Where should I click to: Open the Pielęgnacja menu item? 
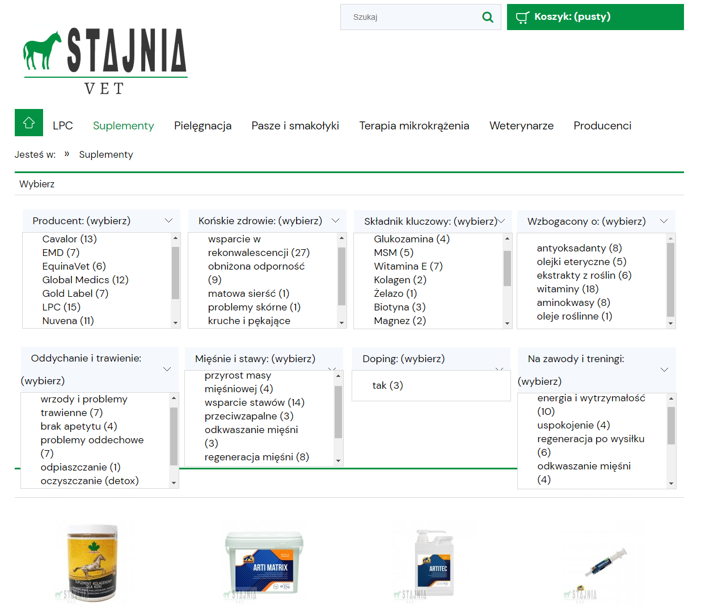pyautogui.click(x=203, y=125)
